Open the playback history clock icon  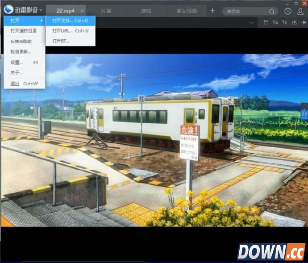point(288,11)
